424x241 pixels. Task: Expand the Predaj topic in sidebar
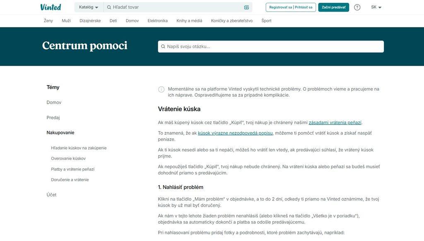point(53,117)
